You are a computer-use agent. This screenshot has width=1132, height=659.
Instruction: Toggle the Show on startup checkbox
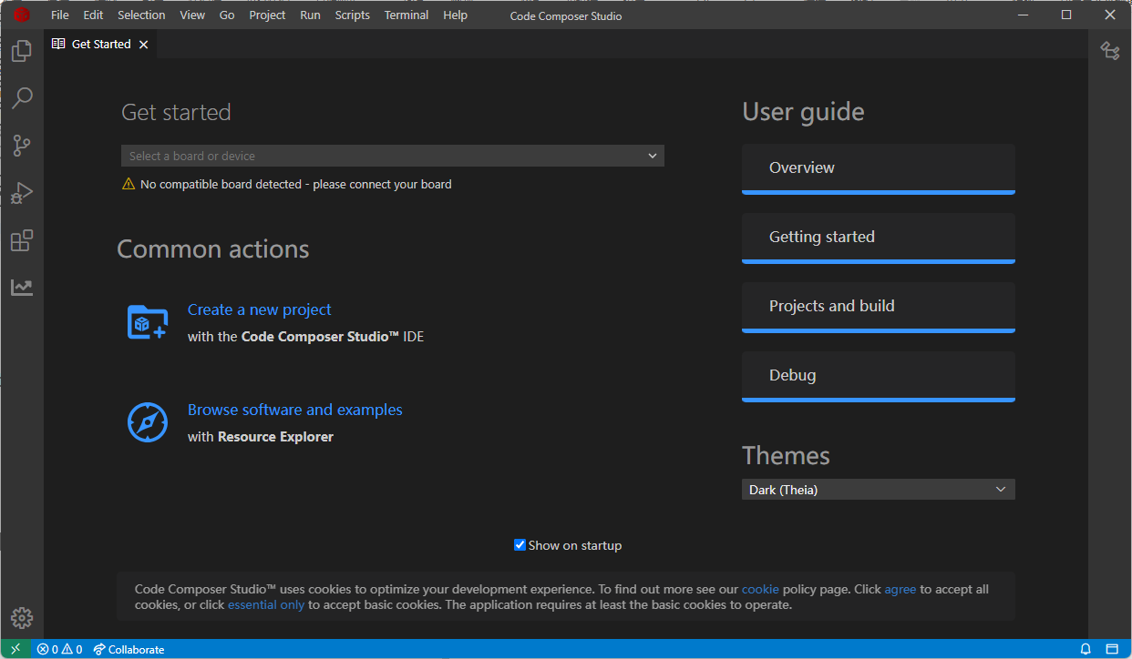click(520, 545)
